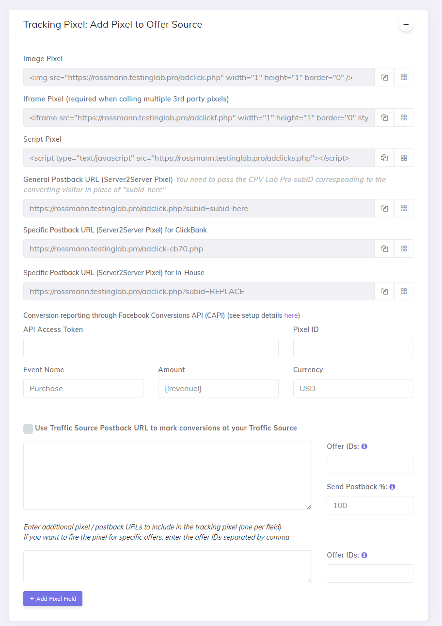Screen dimensions: 442x626
Task: Click grid icon beside Iframe Pixel field
Action: [404, 117]
